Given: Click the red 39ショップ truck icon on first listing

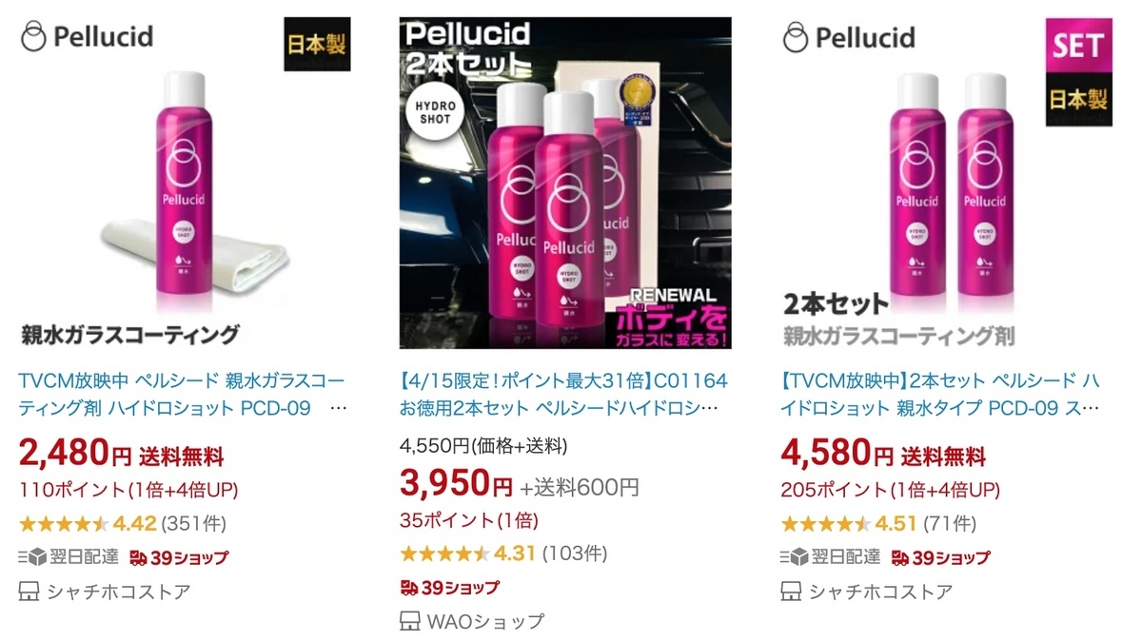Looking at the screenshot, I should click(138, 557).
